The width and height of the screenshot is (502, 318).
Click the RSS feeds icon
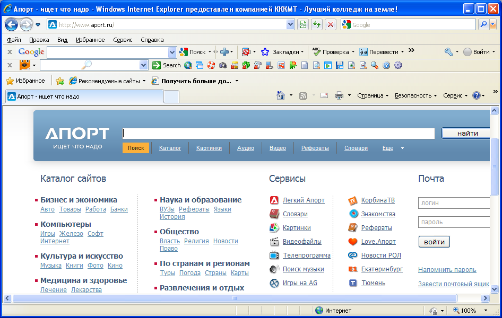[x=302, y=95]
